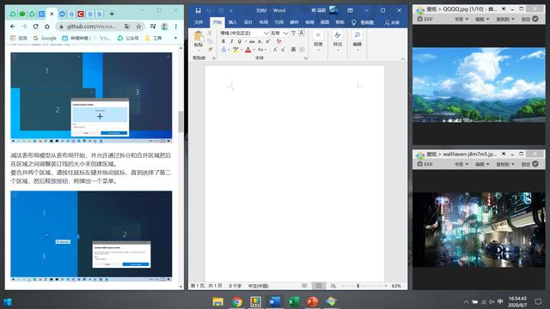Collapse the Word ribbon with the chevron

[403, 59]
